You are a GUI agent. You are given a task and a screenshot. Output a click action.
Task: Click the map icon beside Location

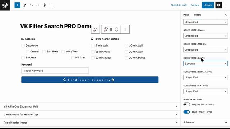click(x=23, y=39)
